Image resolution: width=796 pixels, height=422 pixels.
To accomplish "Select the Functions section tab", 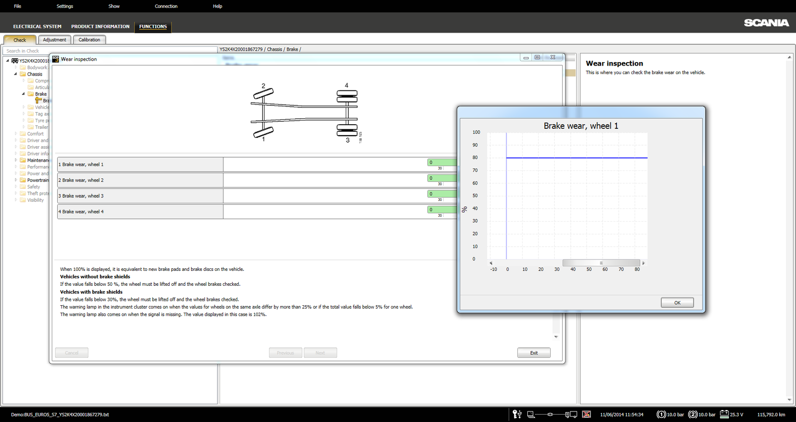I will (153, 26).
